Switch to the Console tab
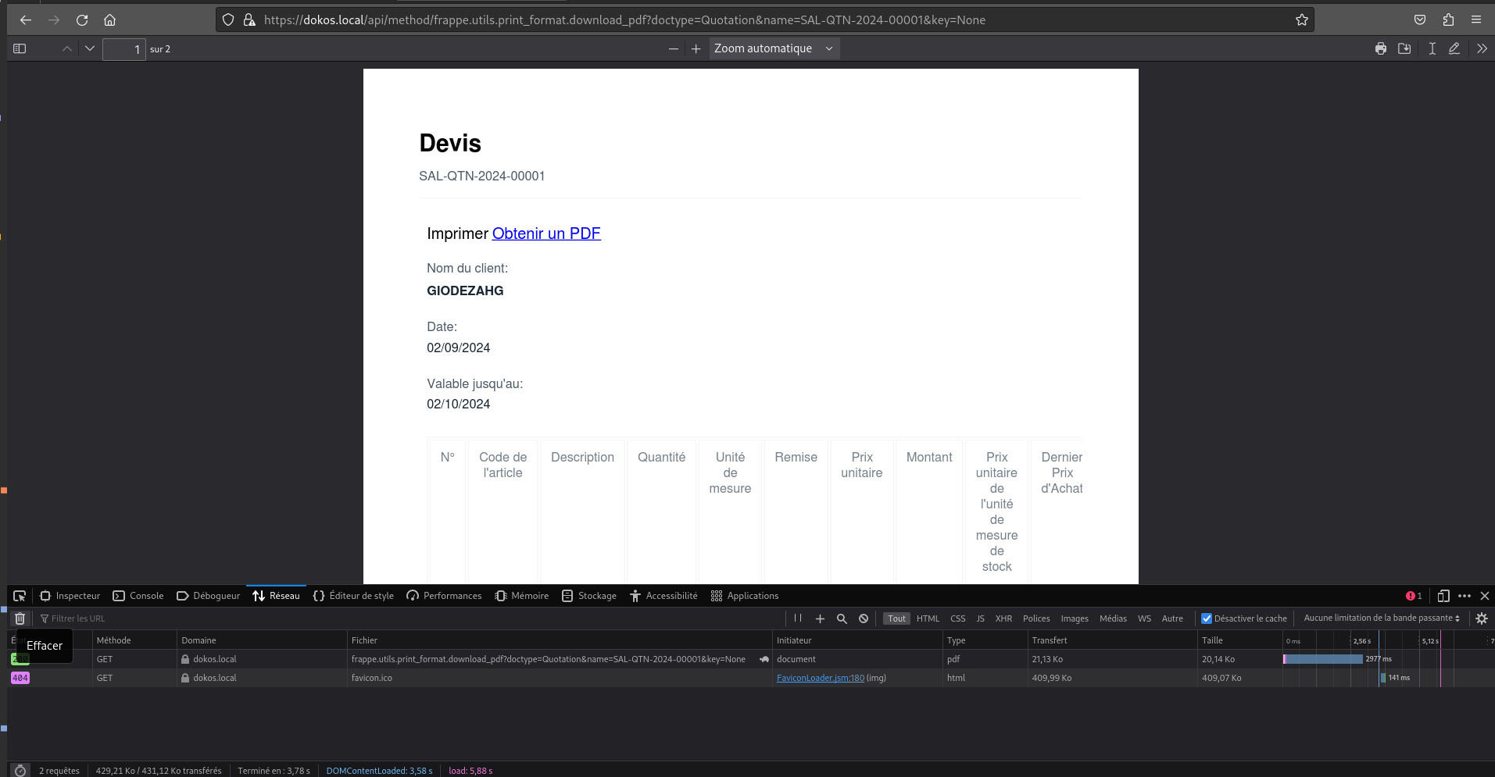Screen dimensions: 1495x777 point(138,596)
